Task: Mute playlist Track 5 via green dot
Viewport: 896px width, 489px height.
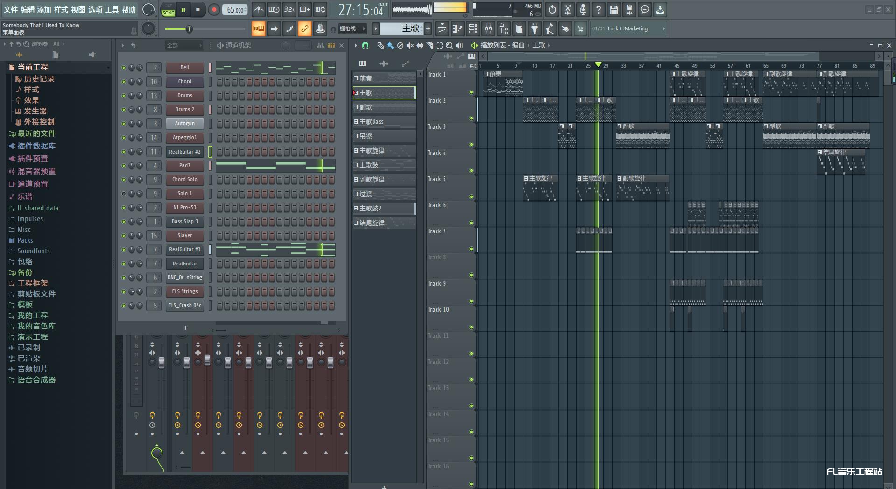Action: point(471,197)
